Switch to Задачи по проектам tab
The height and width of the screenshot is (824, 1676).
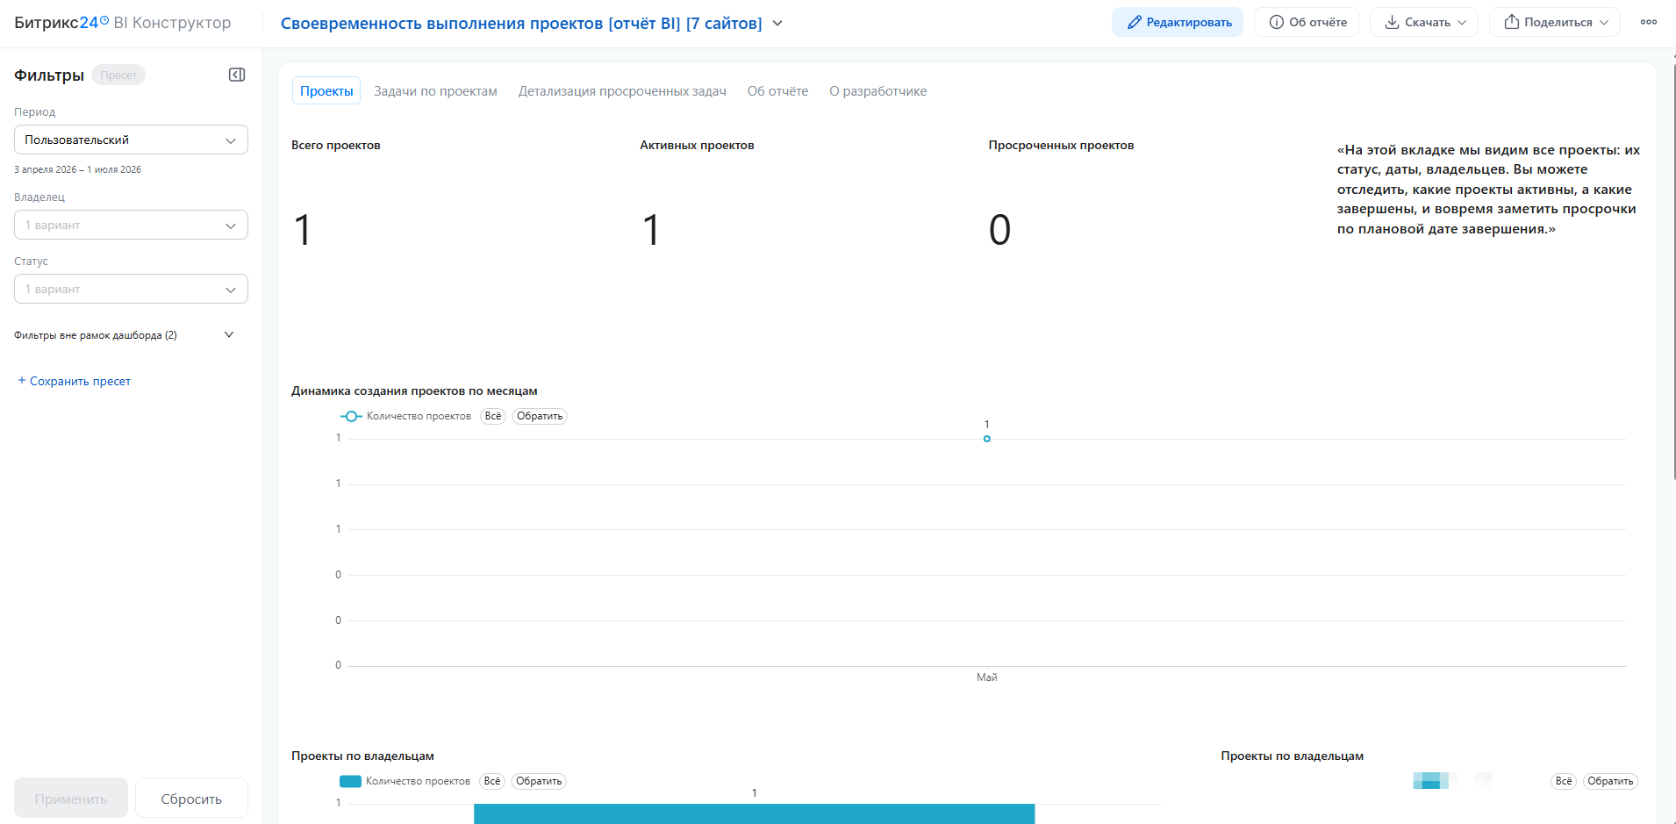click(x=435, y=91)
